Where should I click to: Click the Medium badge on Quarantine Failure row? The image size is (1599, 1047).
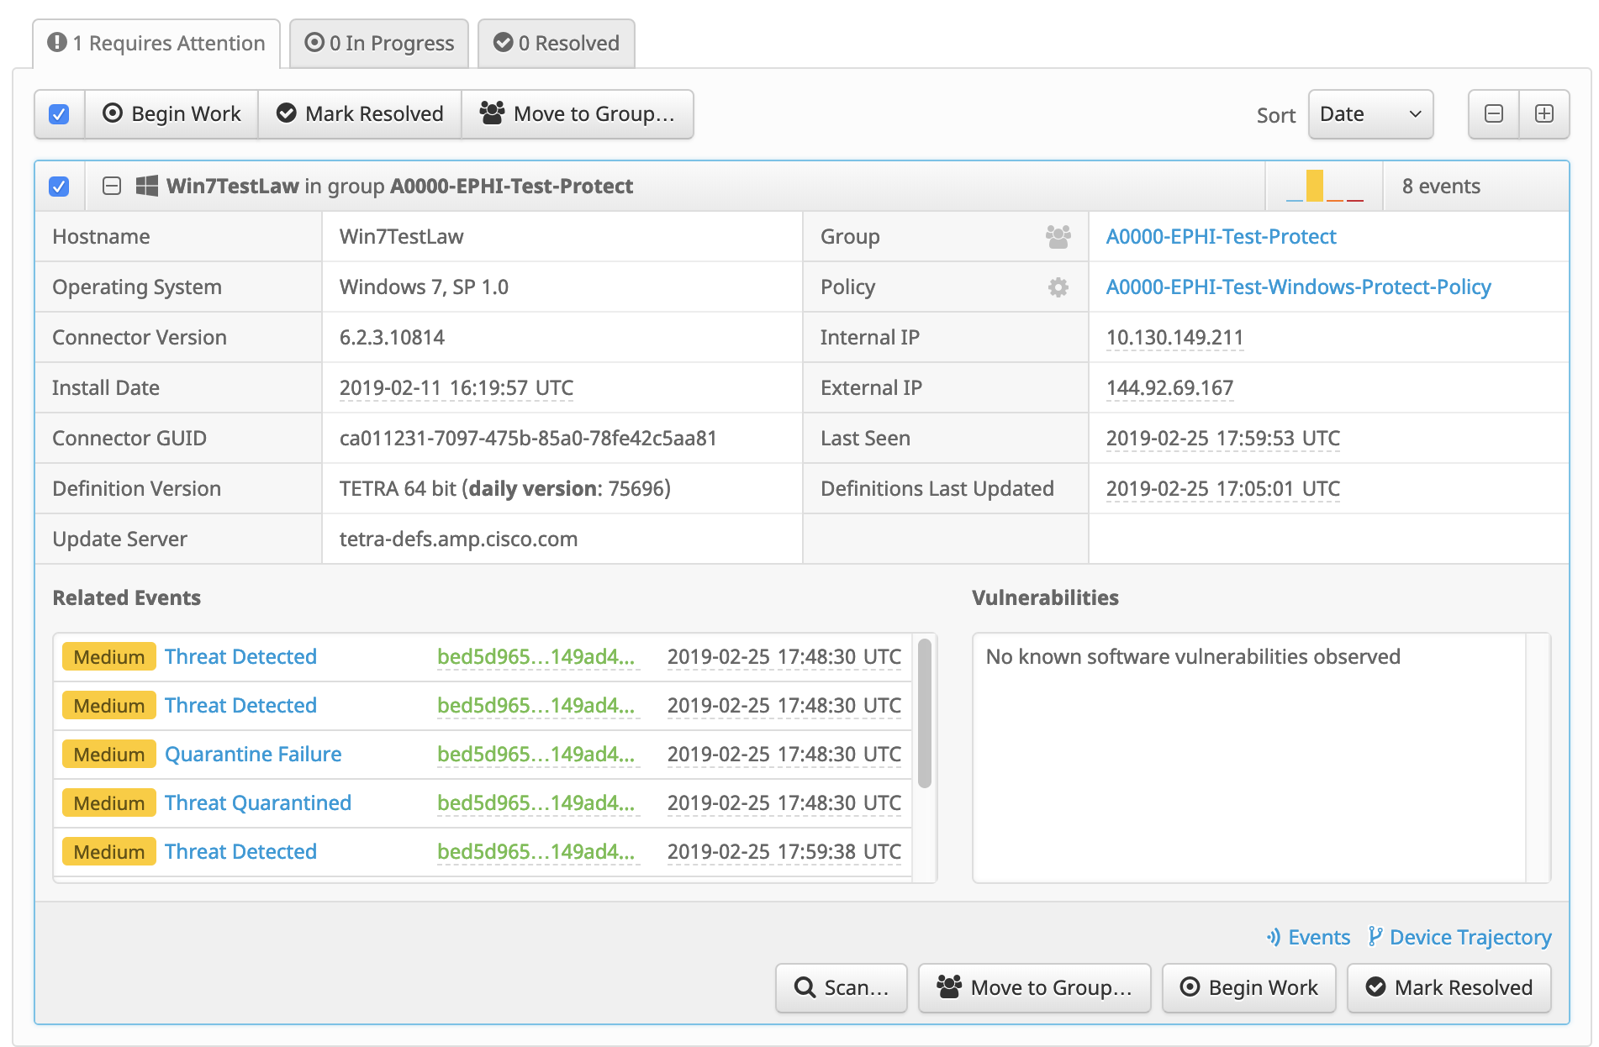[x=109, y=755]
